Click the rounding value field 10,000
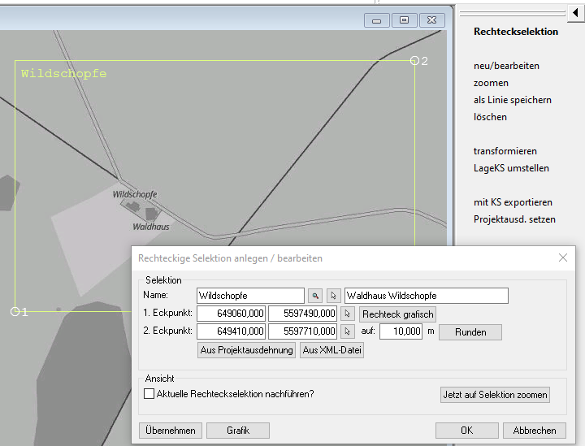This screenshot has width=585, height=446. 401,331
